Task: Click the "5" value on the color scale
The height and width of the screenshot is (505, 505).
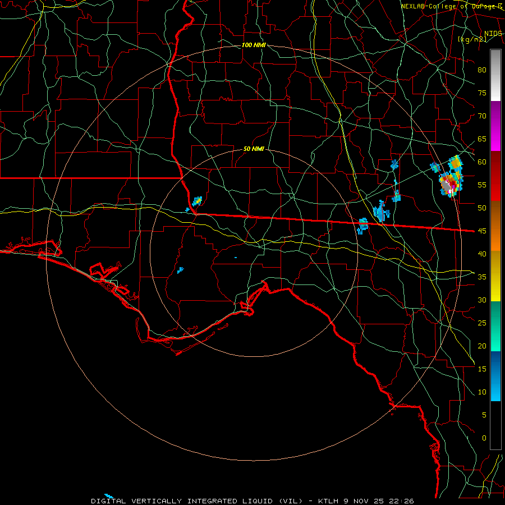Action: [x=484, y=415]
